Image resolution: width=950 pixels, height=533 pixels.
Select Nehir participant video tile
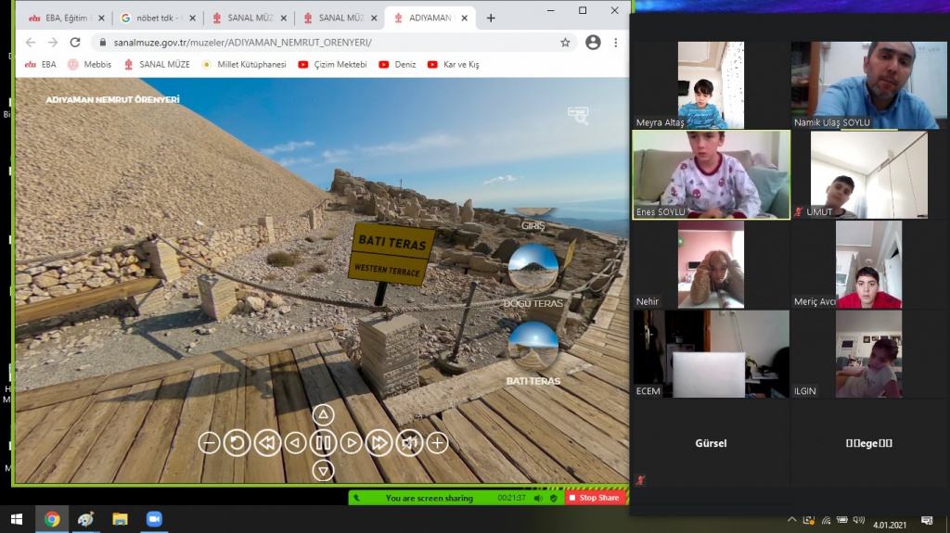coord(711,264)
